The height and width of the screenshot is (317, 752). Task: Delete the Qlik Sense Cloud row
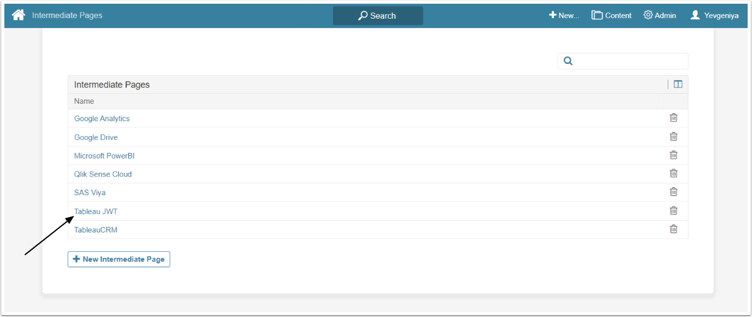click(674, 173)
